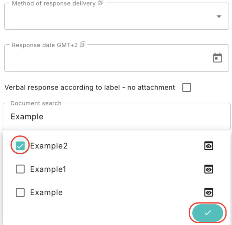Check the Example1 document checkbox
Screen dimensions: 232x225
click(x=20, y=169)
